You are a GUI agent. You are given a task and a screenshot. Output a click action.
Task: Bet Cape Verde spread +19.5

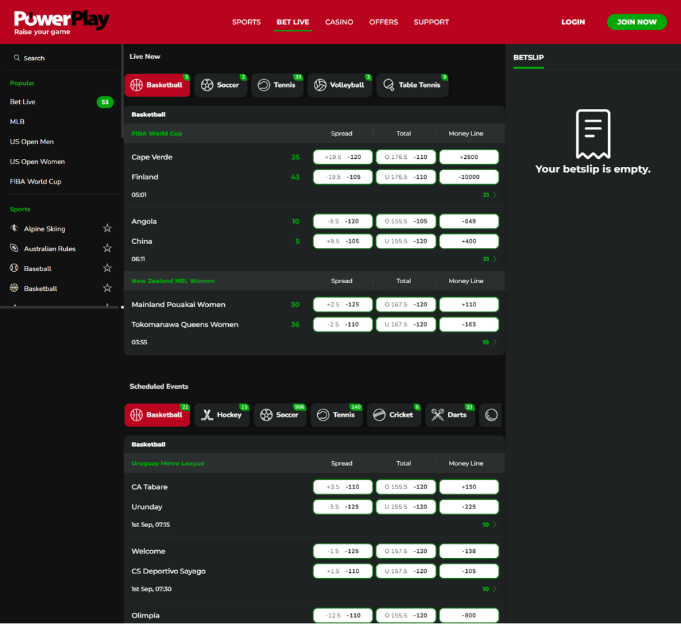tap(342, 157)
